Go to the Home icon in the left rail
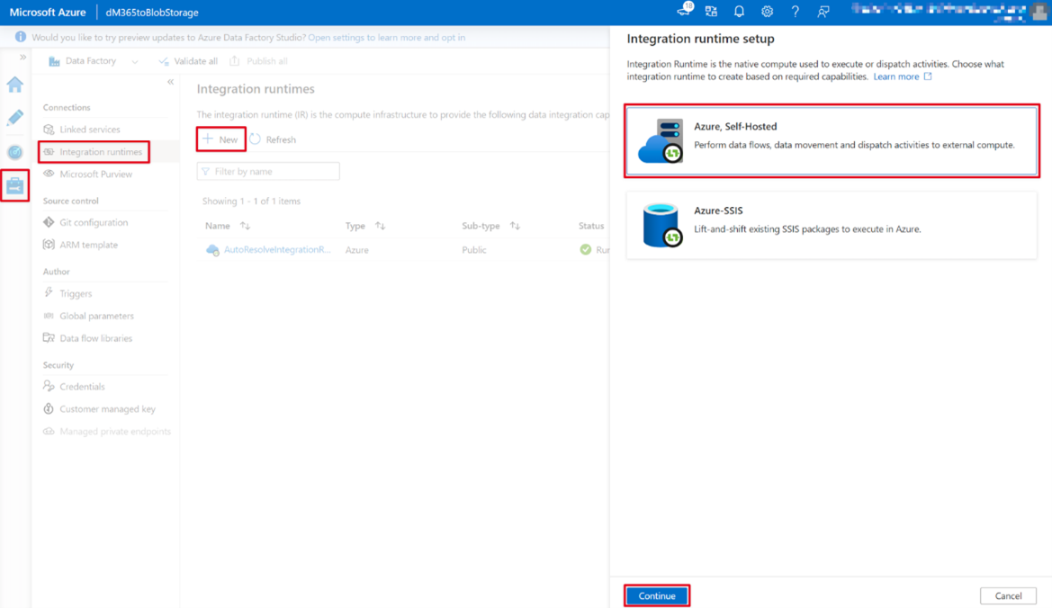The image size is (1052, 608). tap(13, 85)
